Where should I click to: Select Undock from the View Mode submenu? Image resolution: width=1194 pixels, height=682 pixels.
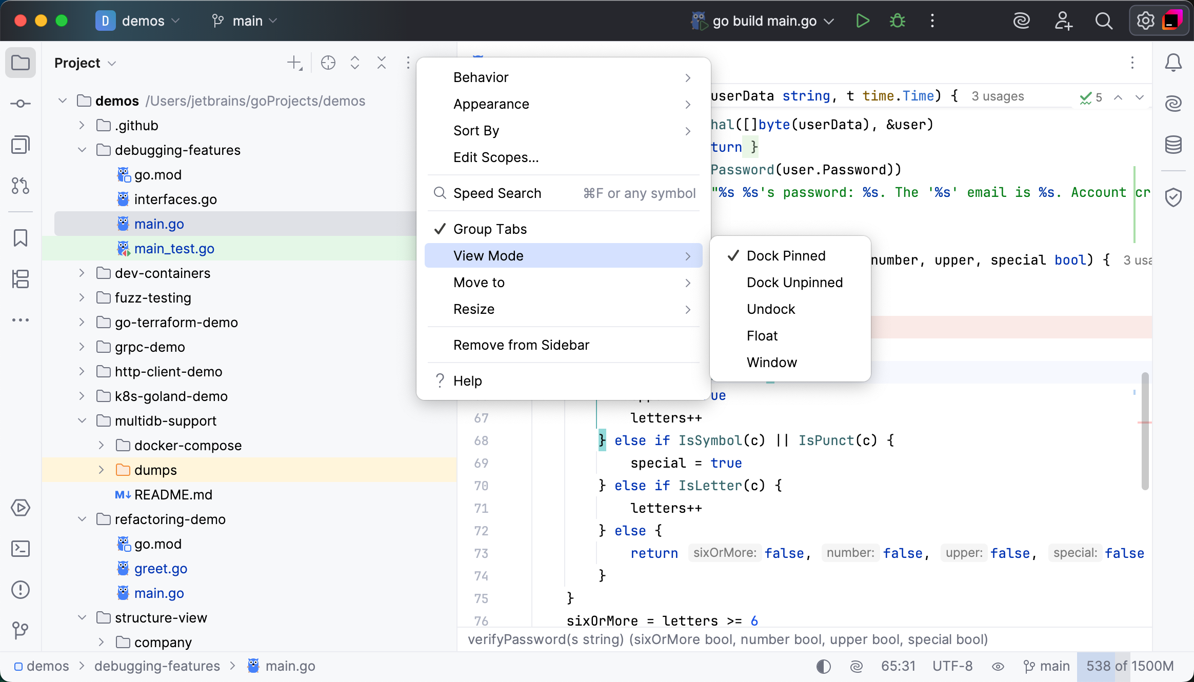tap(770, 309)
